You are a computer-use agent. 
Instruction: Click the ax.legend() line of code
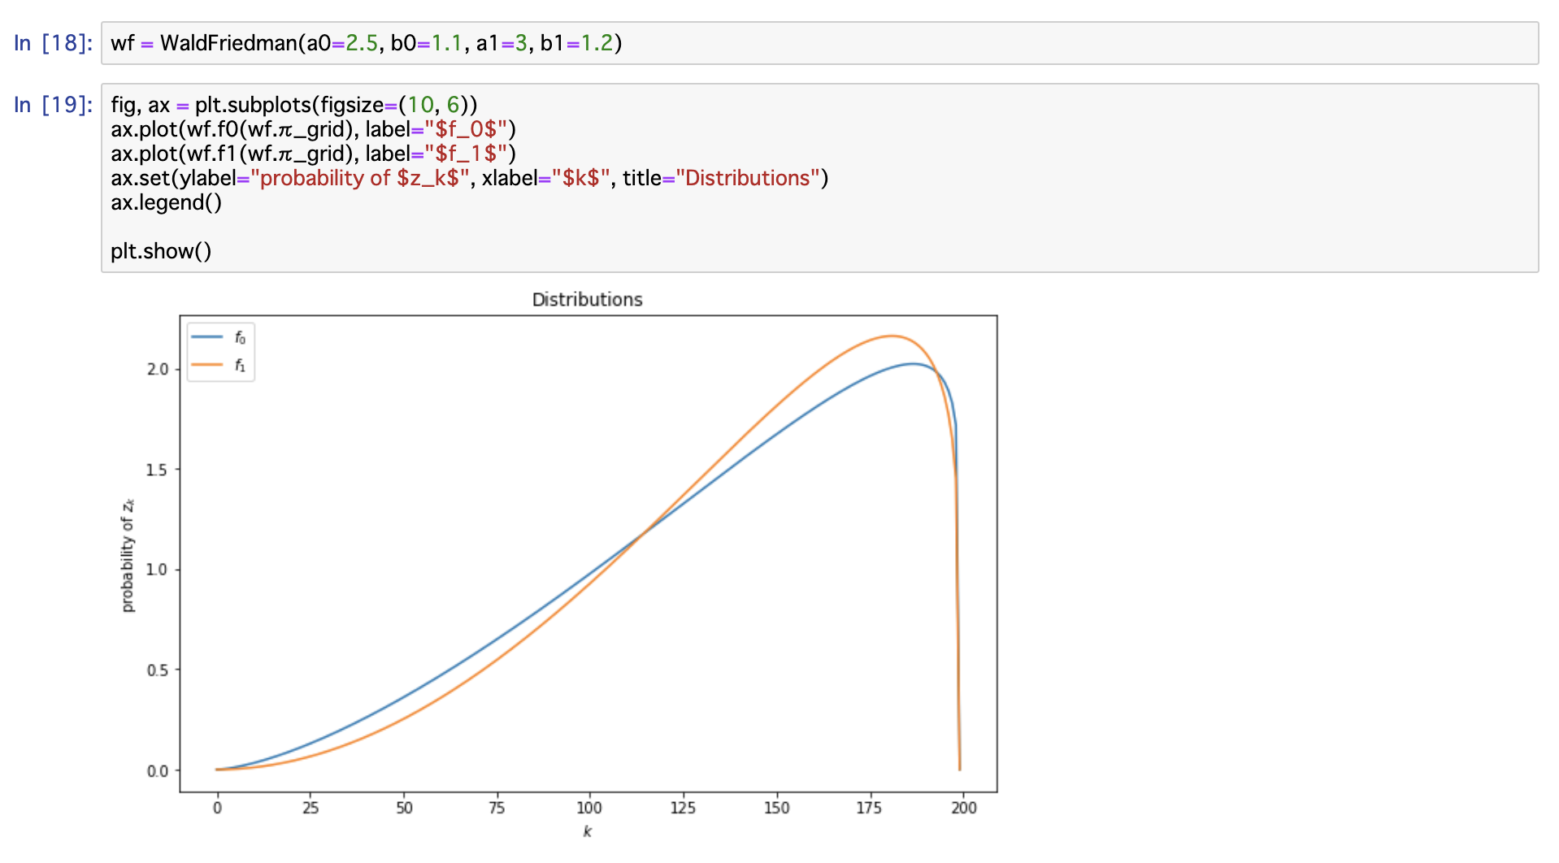point(166,203)
